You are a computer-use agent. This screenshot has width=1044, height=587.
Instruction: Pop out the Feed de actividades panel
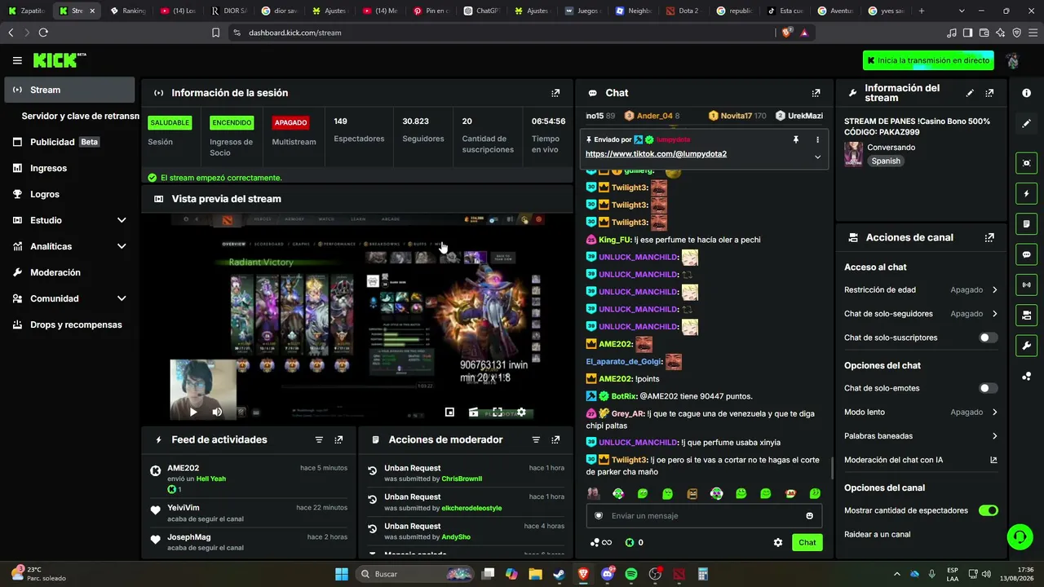coord(338,439)
